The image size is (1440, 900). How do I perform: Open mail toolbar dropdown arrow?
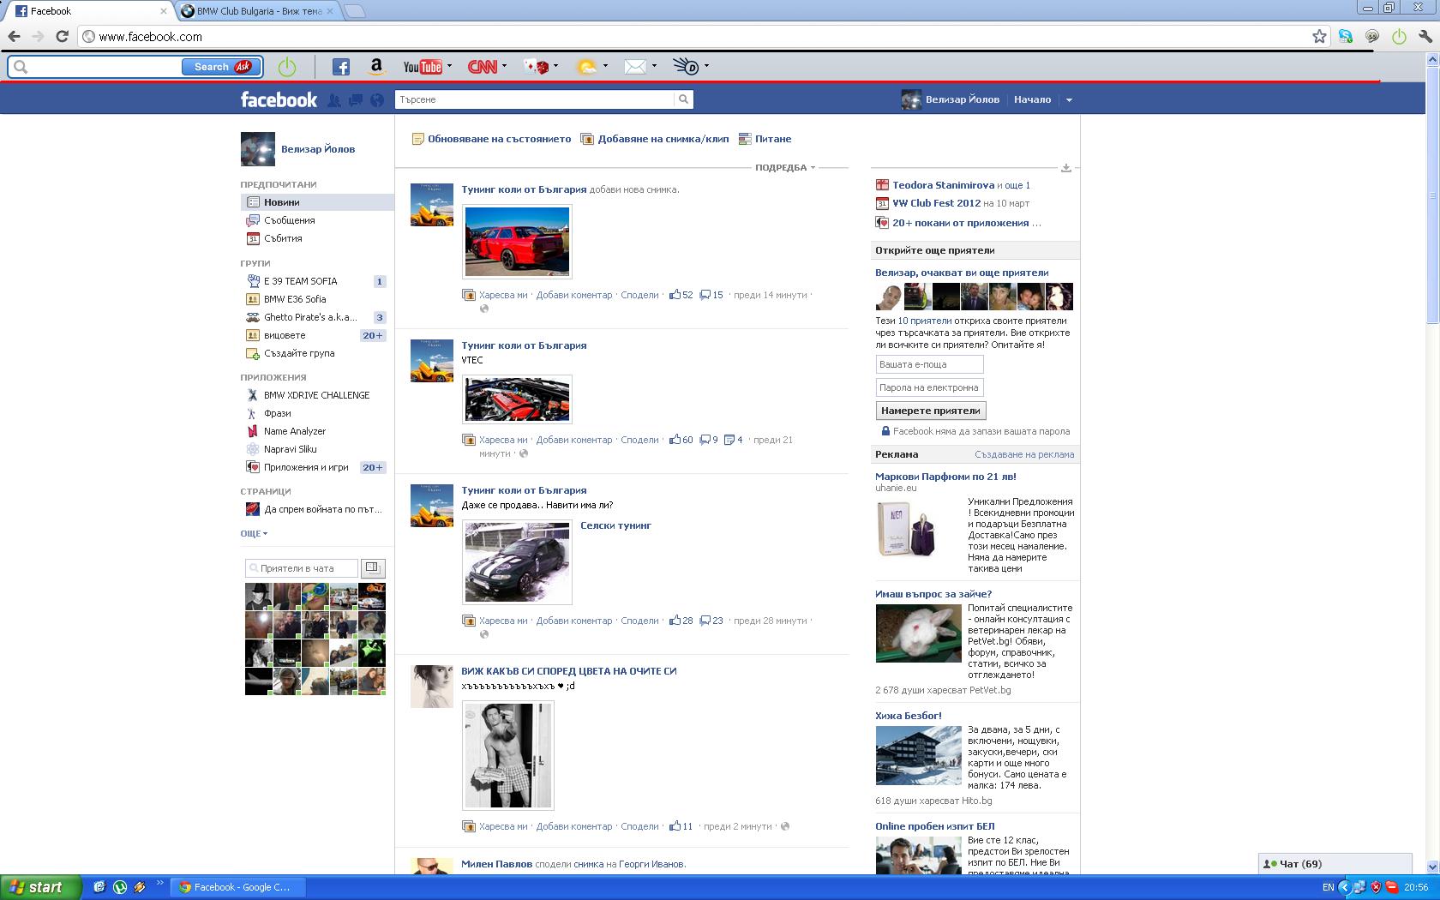click(654, 66)
